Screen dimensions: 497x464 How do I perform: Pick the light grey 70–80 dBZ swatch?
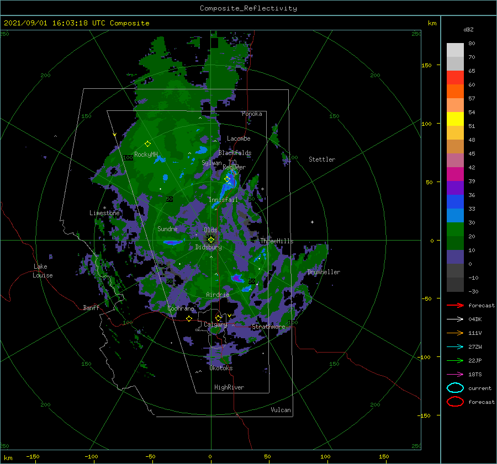(x=455, y=50)
